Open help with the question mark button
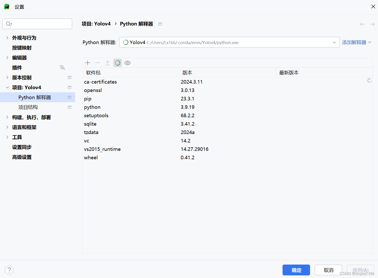This screenshot has width=378, height=278. click(9, 270)
